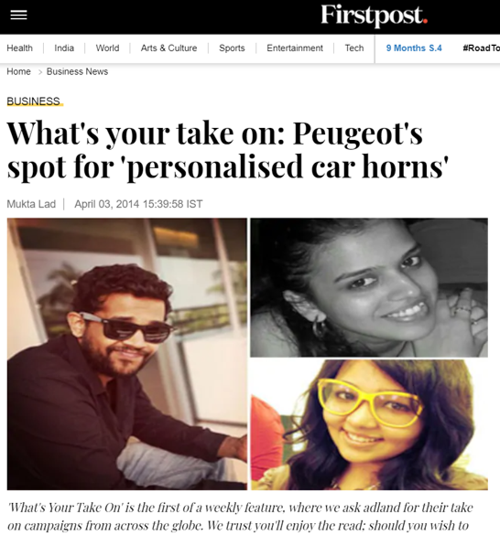Open the World news section
This screenshot has width=500, height=536.
click(107, 48)
